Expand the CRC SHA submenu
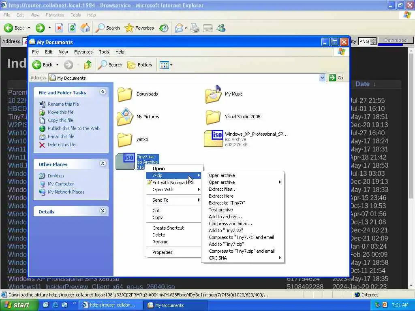The height and width of the screenshot is (311, 415). click(x=280, y=258)
